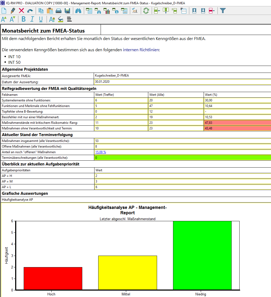
Task: Open the 15,09 % link
Action: tap(101, 152)
